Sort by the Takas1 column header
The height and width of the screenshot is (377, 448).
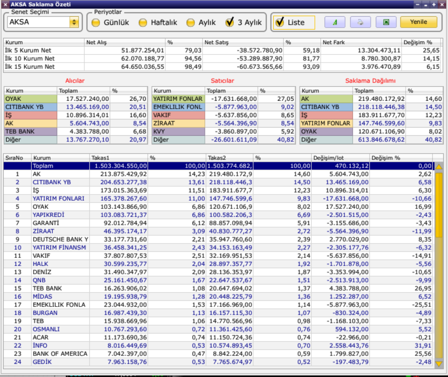119,158
